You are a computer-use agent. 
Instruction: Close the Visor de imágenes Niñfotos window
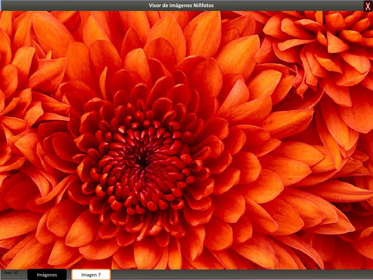(368, 6)
